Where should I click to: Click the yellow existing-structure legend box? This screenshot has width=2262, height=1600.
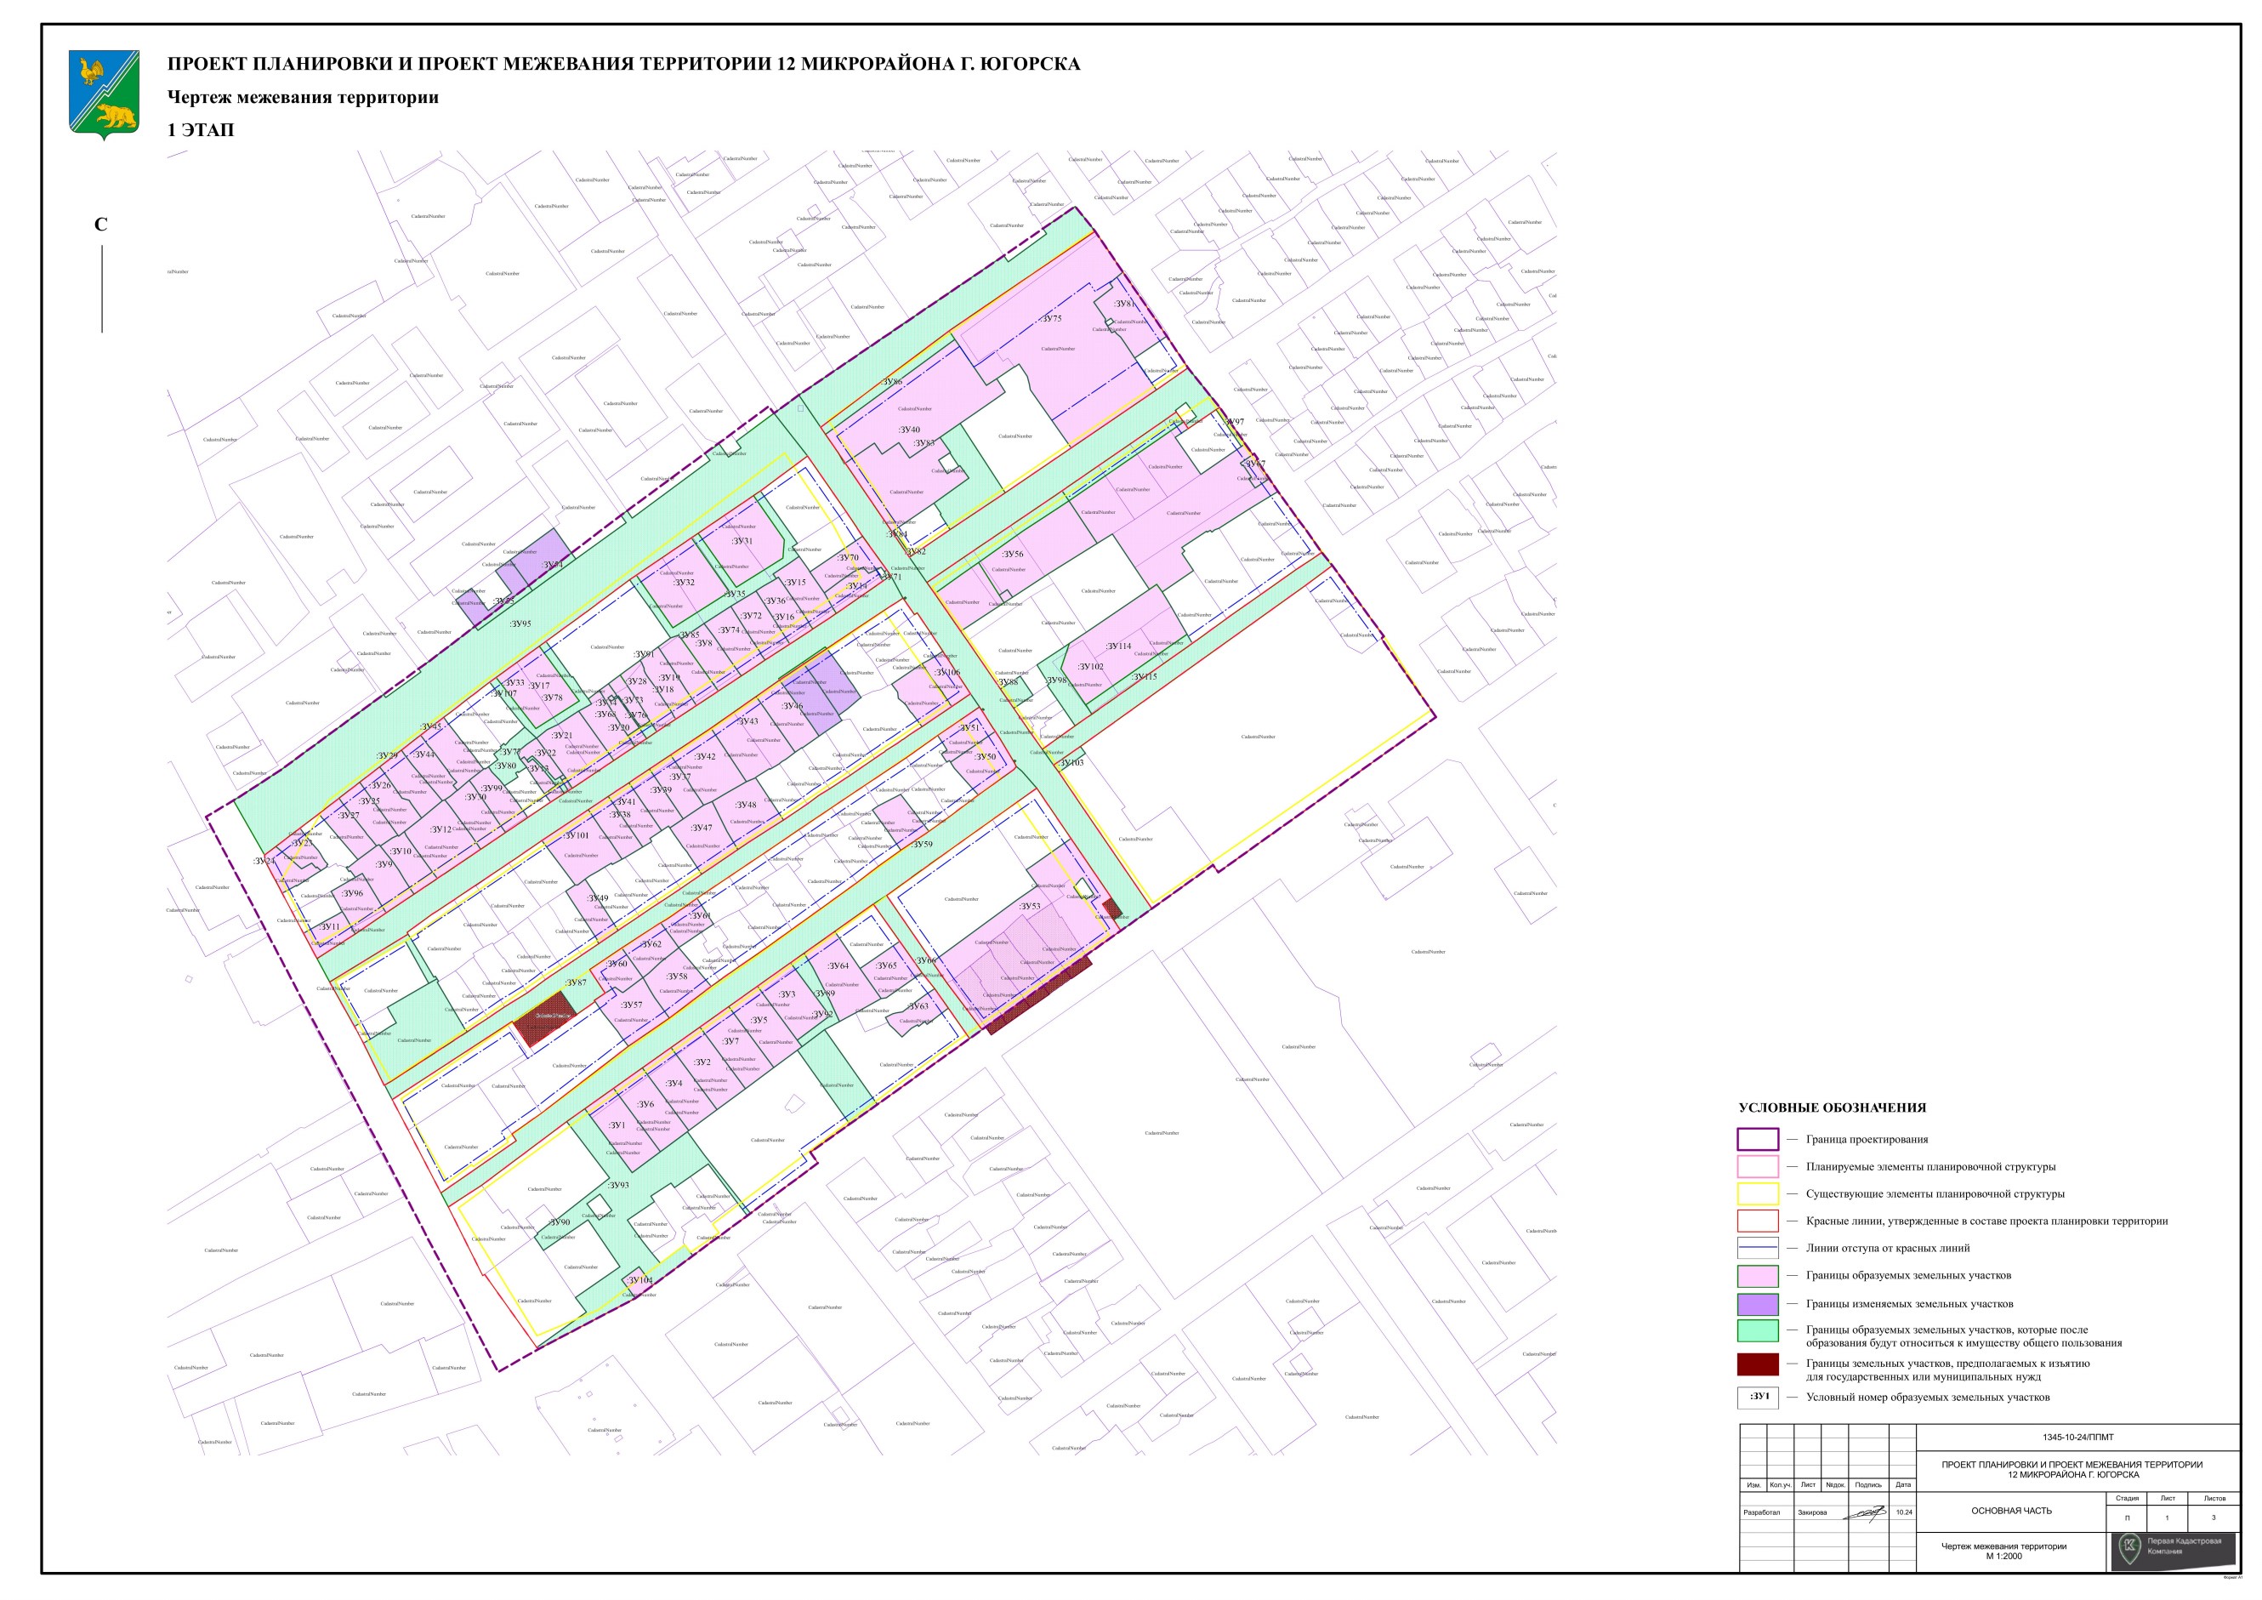pos(1758,1194)
